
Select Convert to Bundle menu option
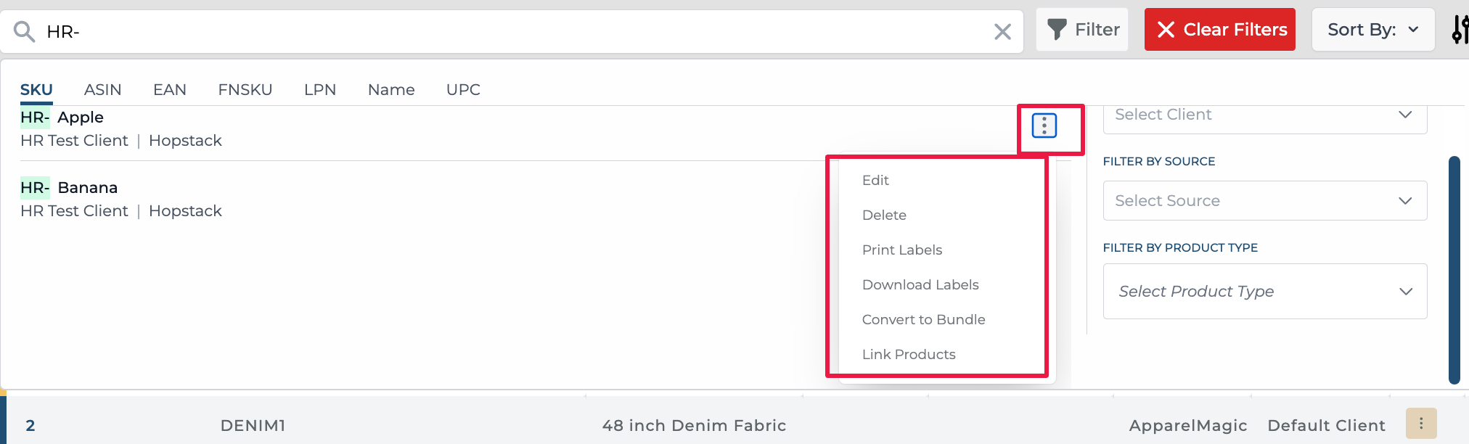tap(923, 319)
